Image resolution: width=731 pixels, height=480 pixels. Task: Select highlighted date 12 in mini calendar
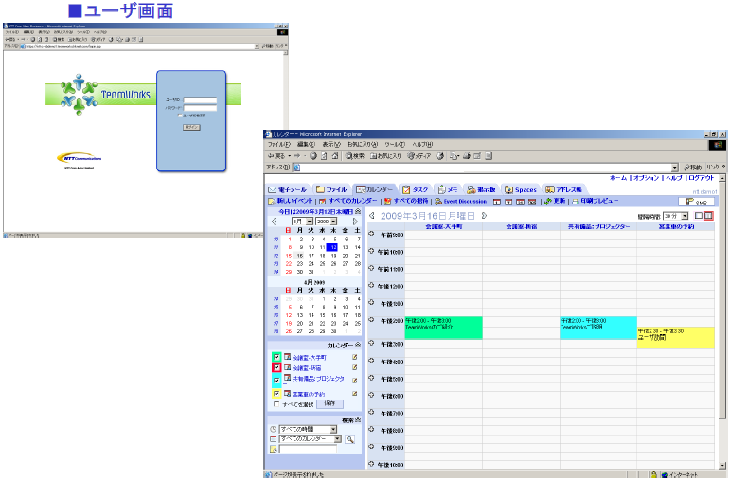[x=333, y=247]
